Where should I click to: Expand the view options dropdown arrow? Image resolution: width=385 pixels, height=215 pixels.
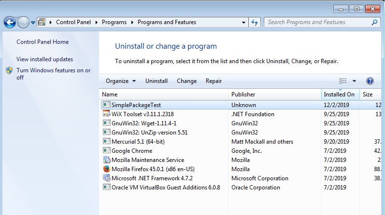pyautogui.click(x=354, y=81)
